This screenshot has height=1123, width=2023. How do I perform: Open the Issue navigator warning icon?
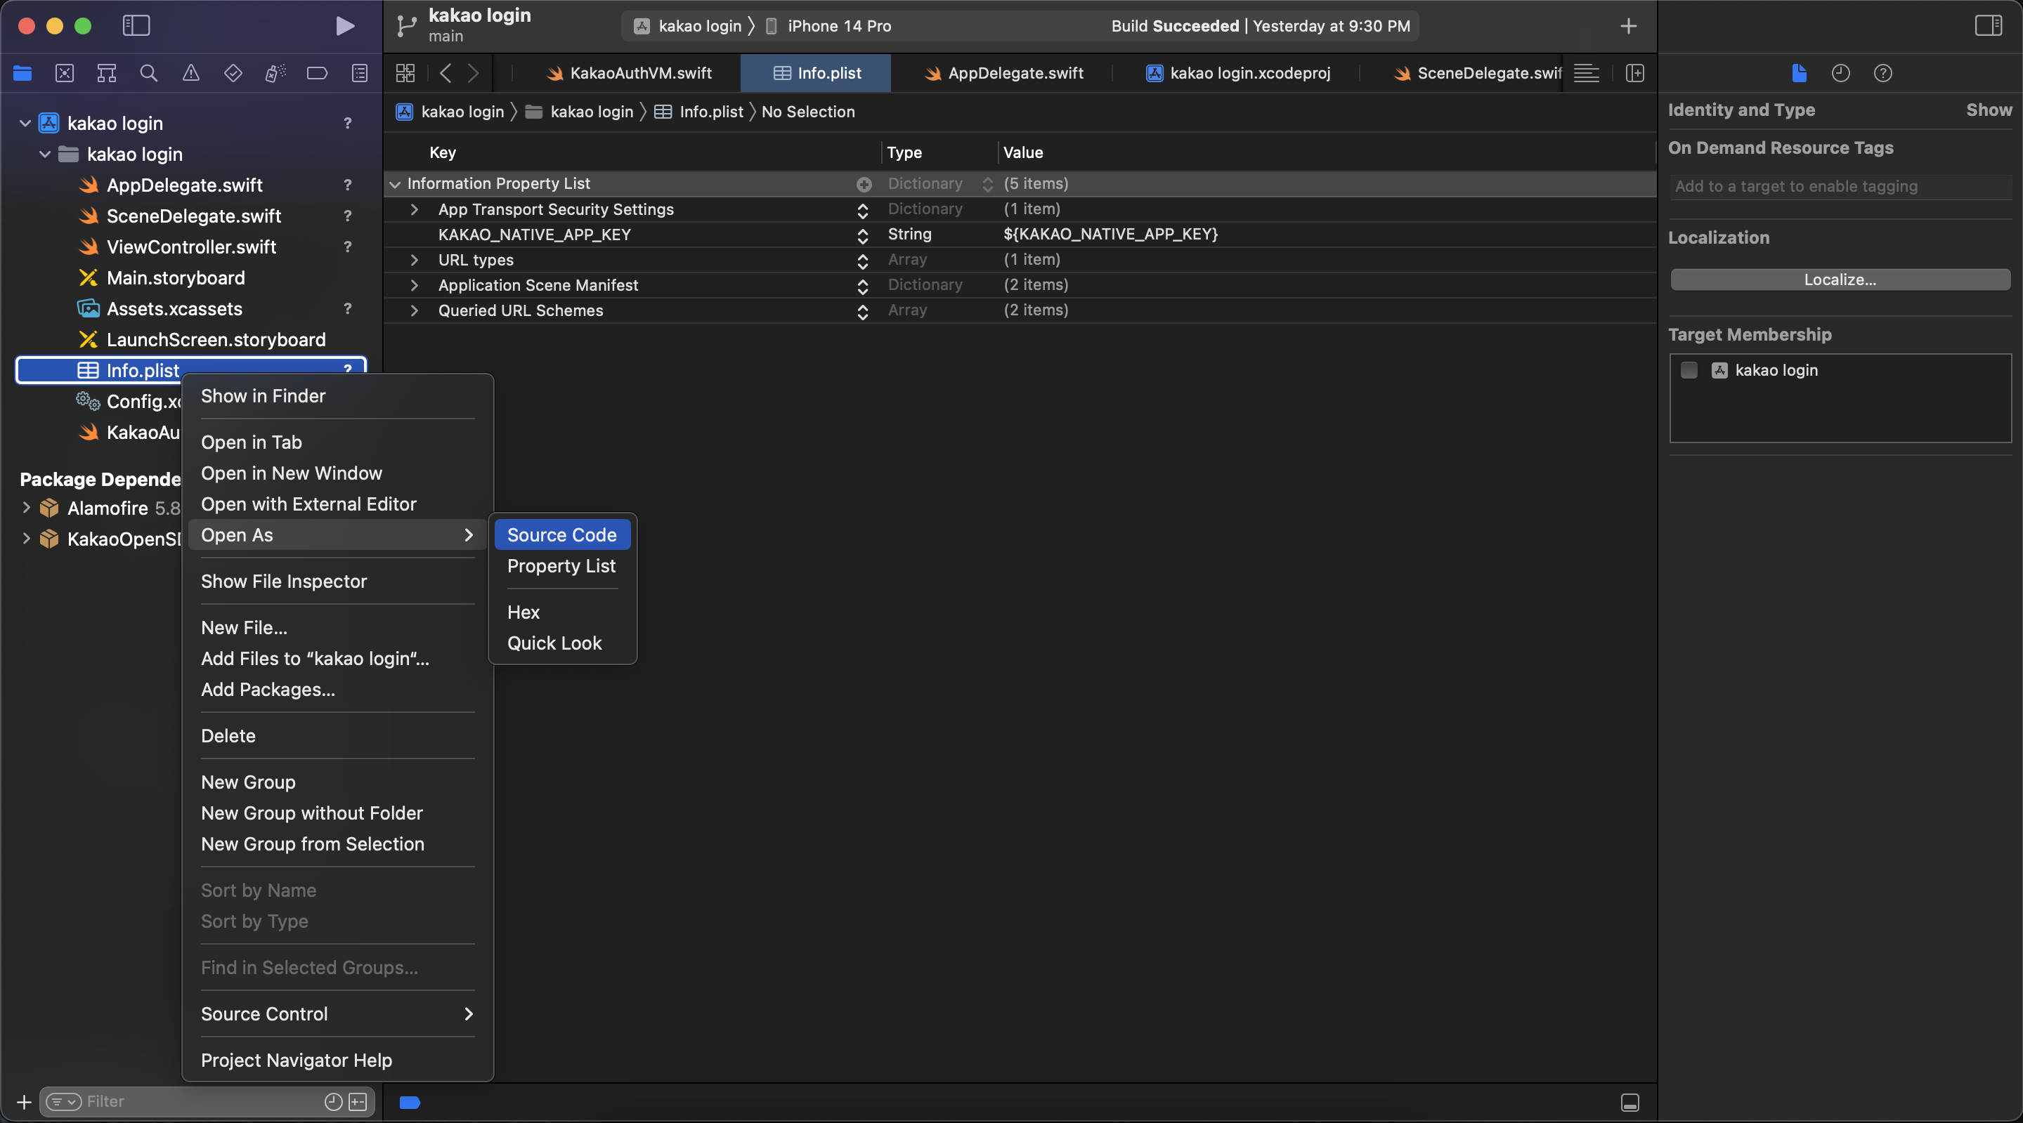(x=191, y=73)
